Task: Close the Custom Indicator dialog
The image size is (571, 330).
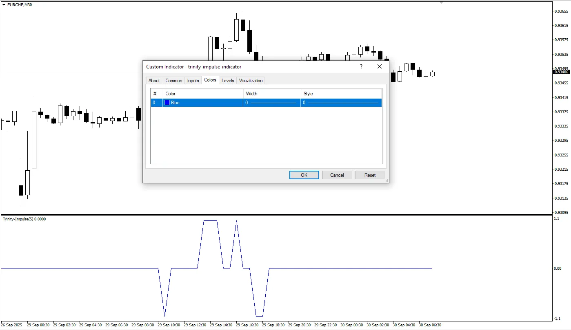Action: click(x=380, y=67)
